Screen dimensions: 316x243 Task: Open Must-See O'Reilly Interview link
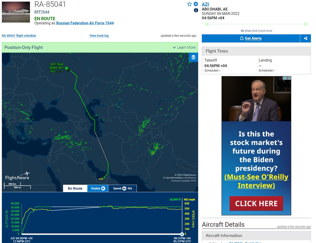[x=256, y=181]
